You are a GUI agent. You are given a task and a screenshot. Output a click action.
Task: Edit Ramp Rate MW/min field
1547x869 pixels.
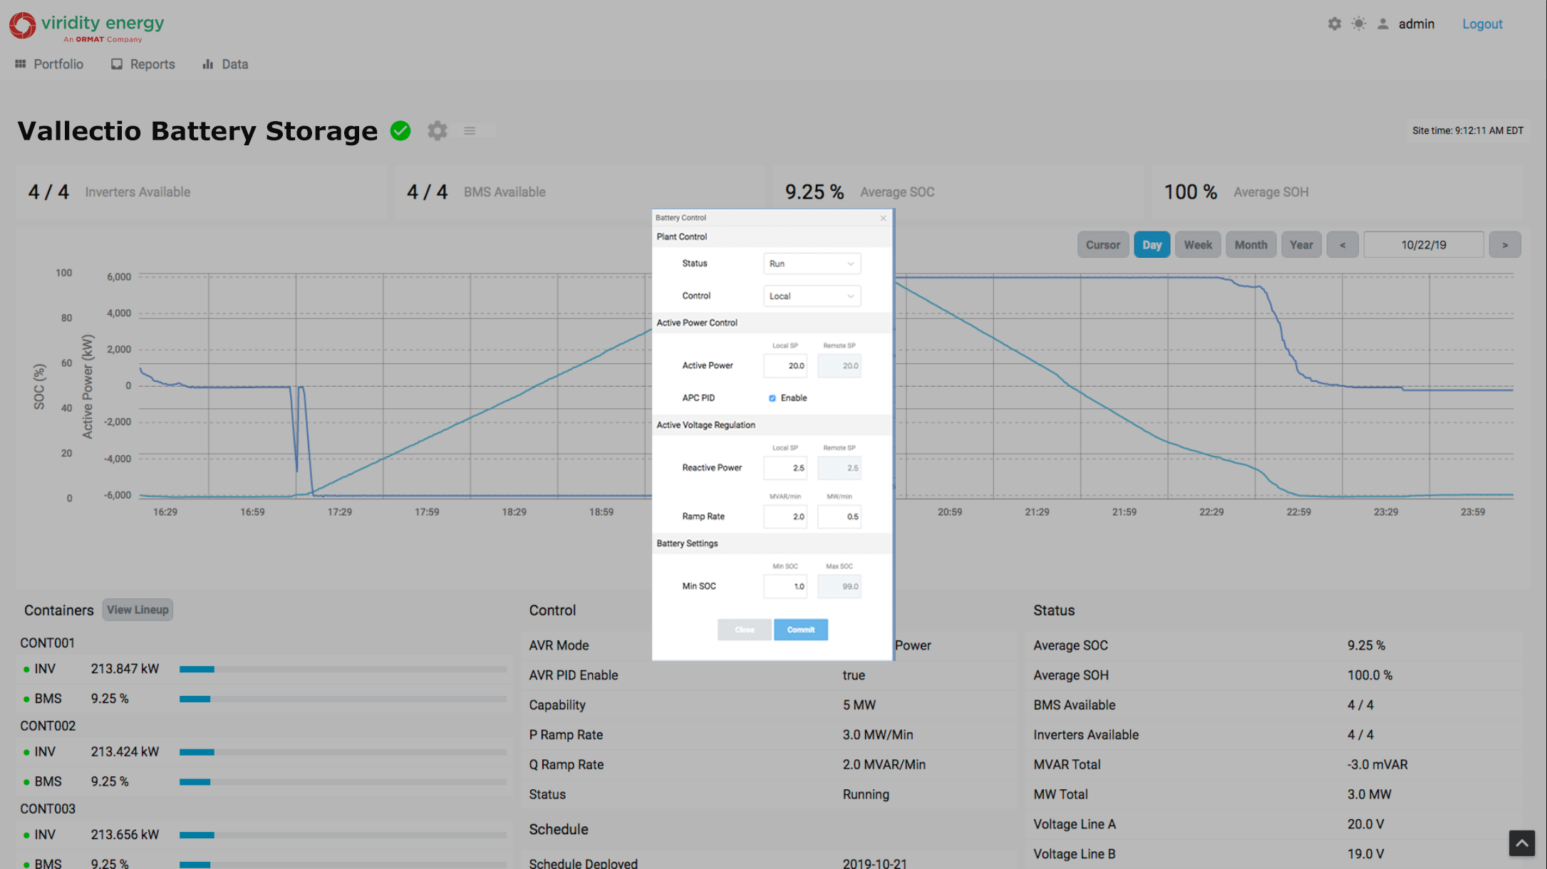click(x=839, y=516)
